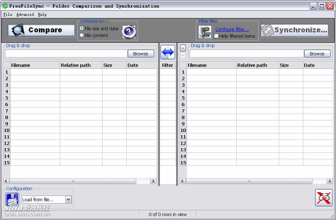Sort left grid by Size header
Screen dimensions: 336x220
pos(115,65)
